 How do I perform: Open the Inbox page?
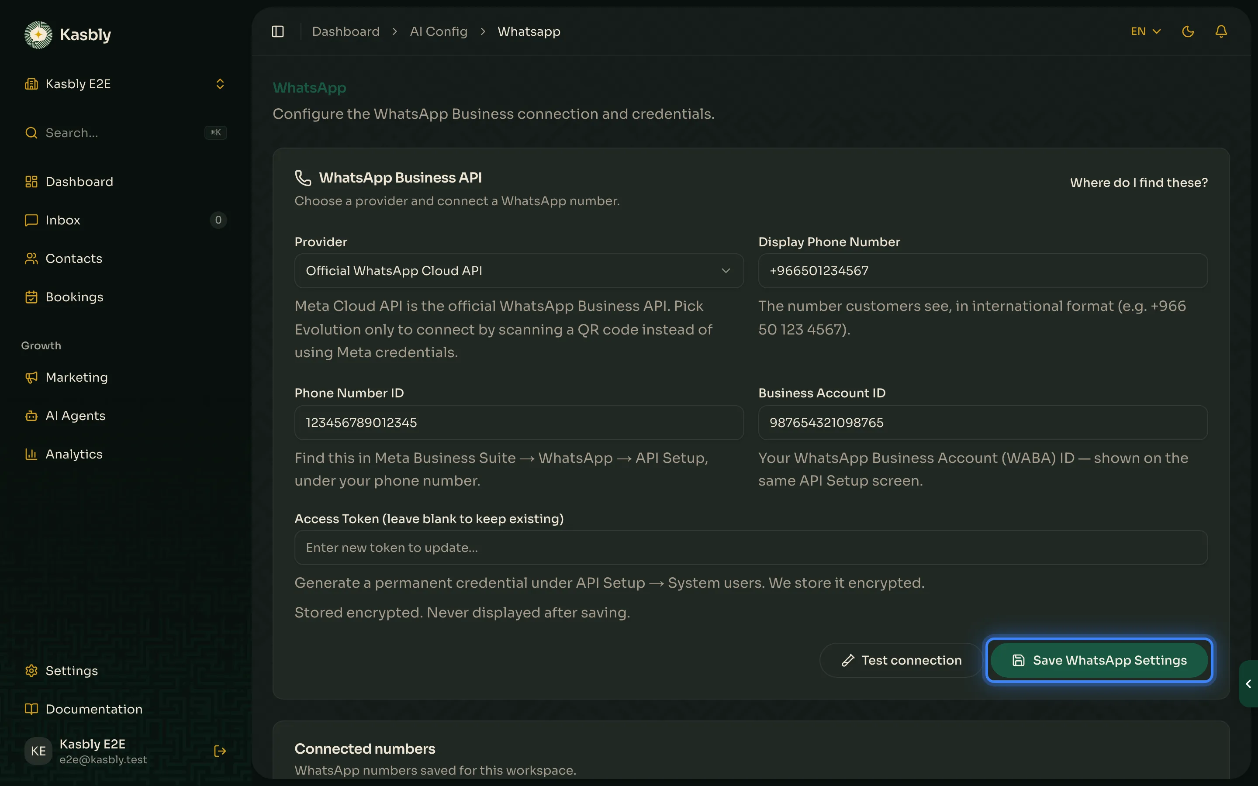125,220
